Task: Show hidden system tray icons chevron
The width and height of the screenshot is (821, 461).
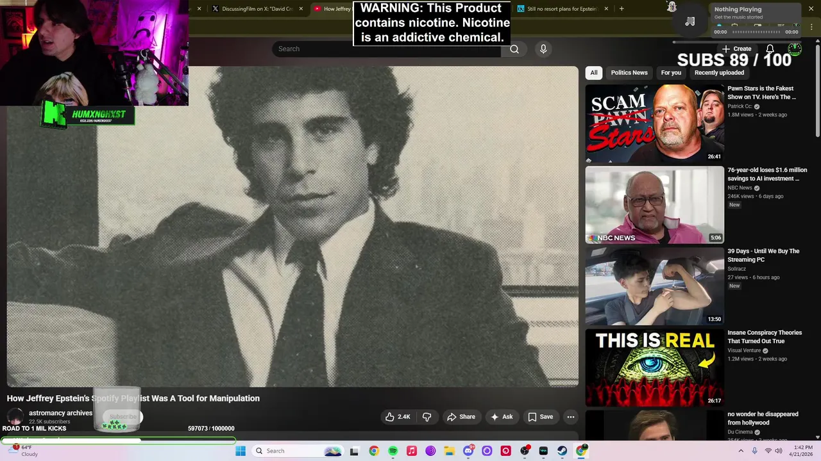Action: 741,451
